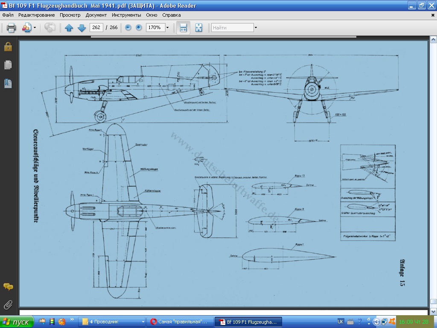This screenshot has width=437, height=328.
Task: Click the keyboard icon in language bar
Action: (x=350, y=322)
